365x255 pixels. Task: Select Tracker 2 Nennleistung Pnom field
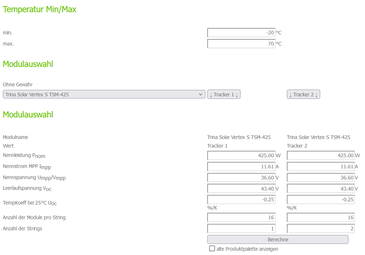click(x=321, y=155)
